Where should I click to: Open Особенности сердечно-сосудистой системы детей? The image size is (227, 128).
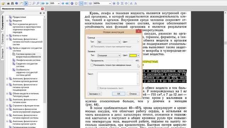(x=27, y=72)
